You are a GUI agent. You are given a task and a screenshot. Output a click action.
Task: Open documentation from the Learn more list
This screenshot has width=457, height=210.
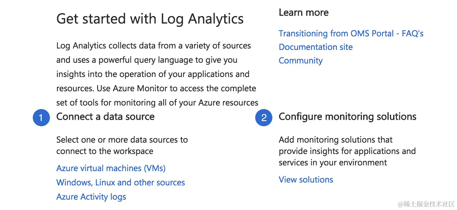[315, 47]
